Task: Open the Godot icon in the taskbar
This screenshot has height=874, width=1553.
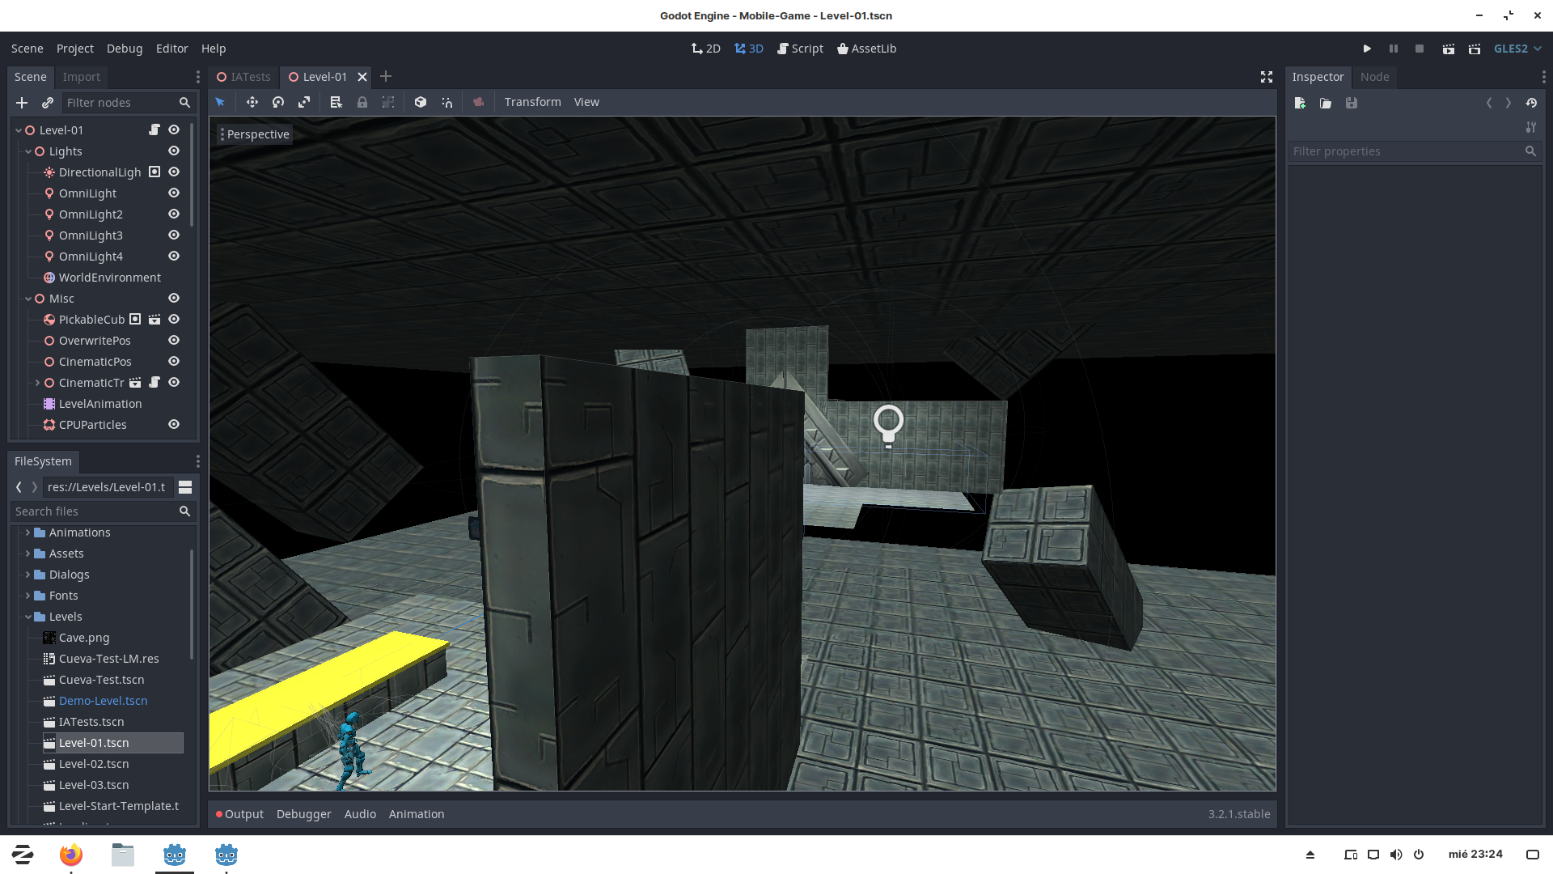Action: coord(175,854)
